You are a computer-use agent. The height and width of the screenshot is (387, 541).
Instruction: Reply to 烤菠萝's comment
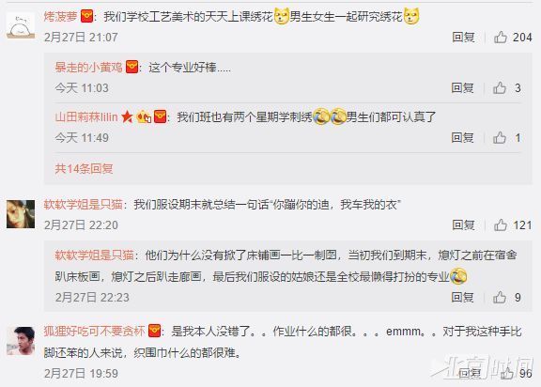point(463,37)
